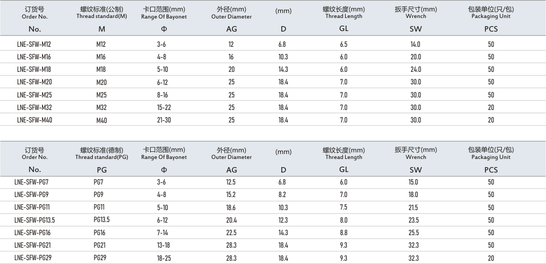Select the 15-22 bayonet range cell
546x264 pixels.
pyautogui.click(x=164, y=107)
